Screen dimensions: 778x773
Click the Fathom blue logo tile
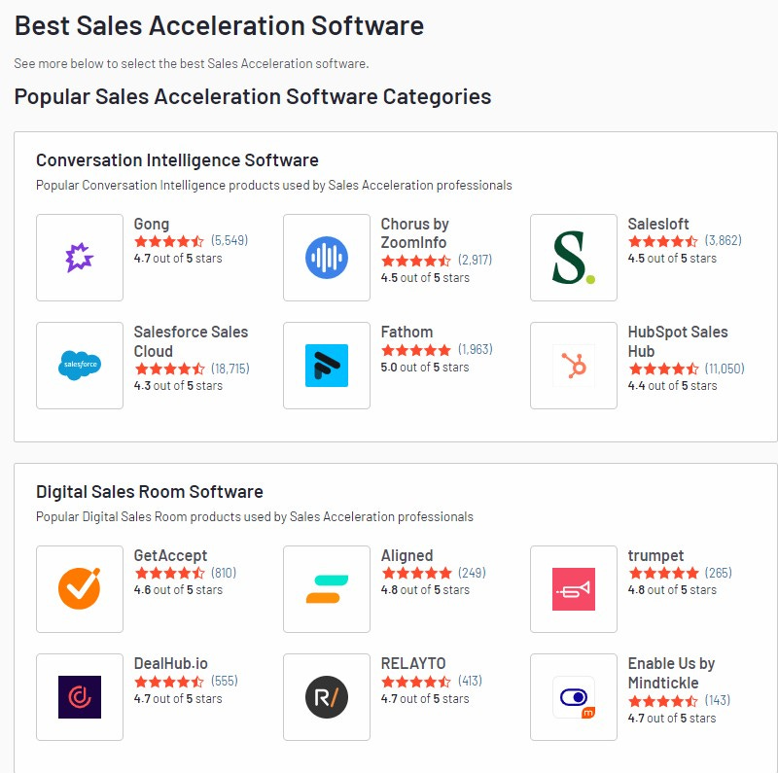tap(327, 366)
